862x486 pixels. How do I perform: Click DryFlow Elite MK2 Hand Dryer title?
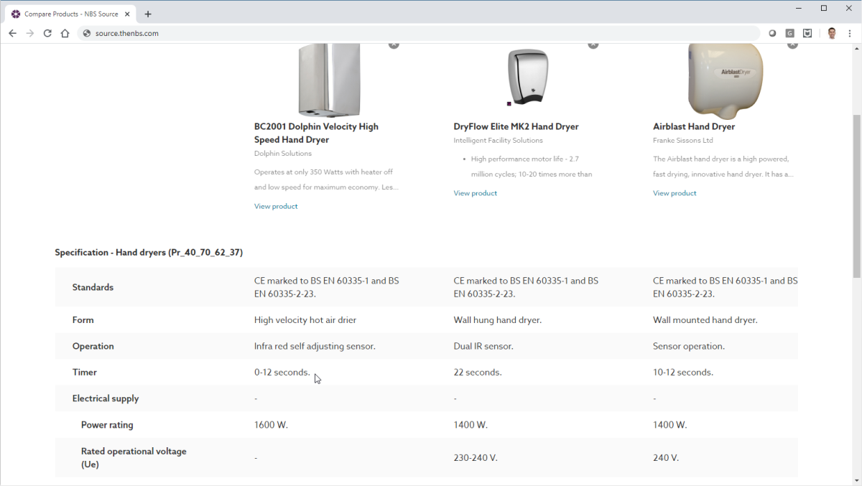pos(516,126)
